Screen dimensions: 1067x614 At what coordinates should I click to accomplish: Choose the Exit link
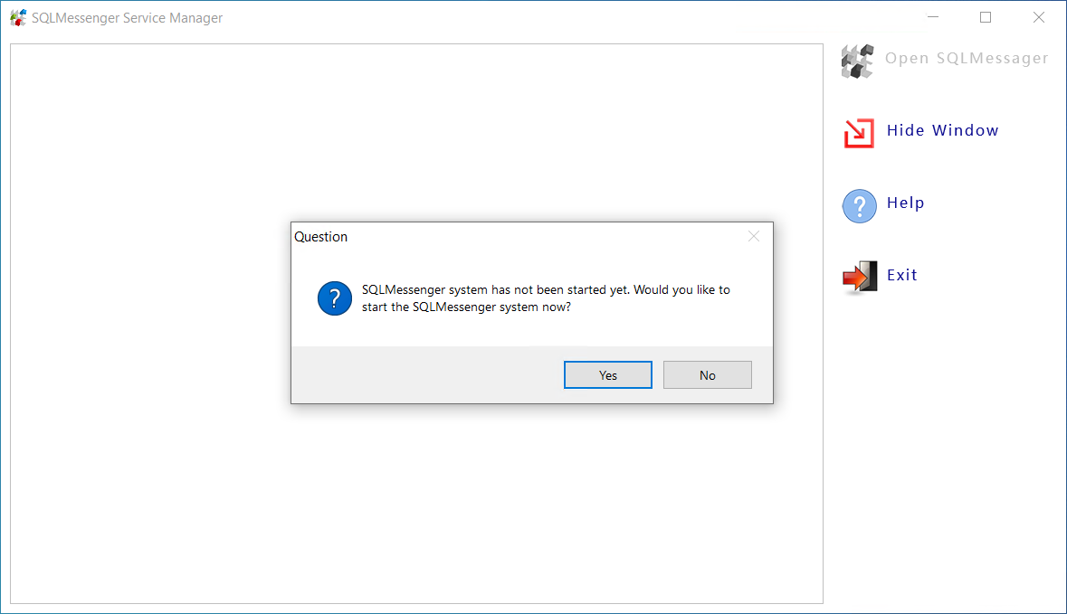pyautogui.click(x=901, y=275)
